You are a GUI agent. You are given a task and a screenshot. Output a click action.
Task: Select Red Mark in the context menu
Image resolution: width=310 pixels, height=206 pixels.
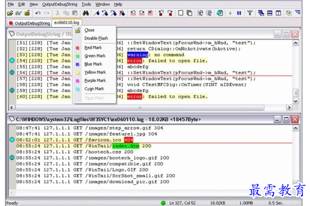pyautogui.click(x=93, y=48)
